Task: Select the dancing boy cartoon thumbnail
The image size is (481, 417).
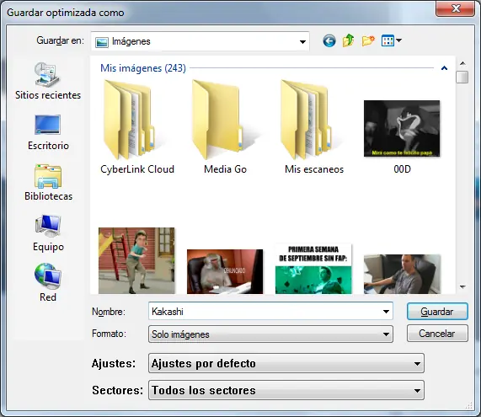Action: [x=136, y=260]
